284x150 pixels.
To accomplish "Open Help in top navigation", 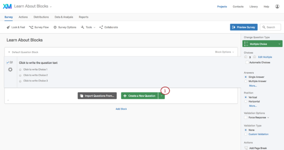I will (x=266, y=7).
